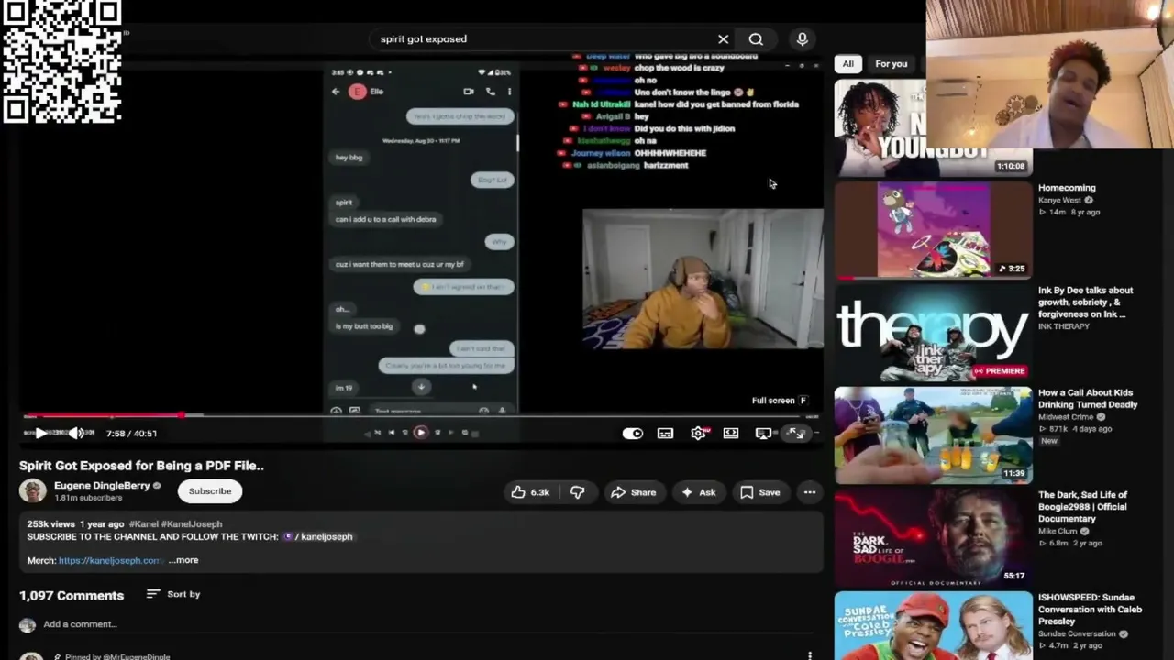This screenshot has width=1174, height=660.
Task: Open the Homecoming video title
Action: point(1067,188)
